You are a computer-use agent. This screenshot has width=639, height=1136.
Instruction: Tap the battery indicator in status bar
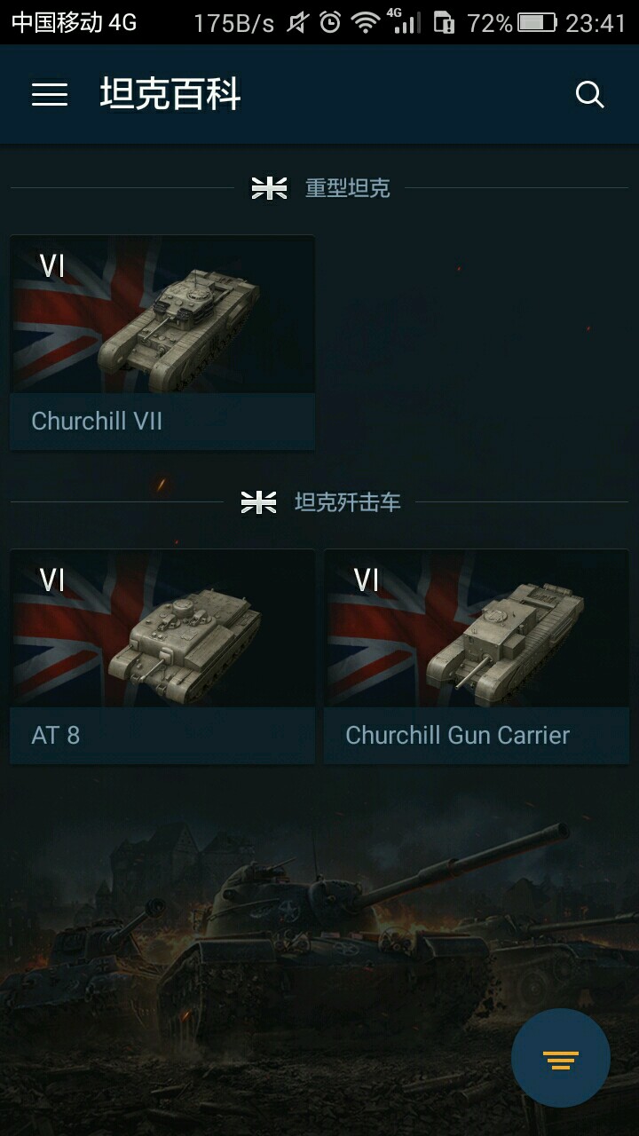pyautogui.click(x=537, y=22)
